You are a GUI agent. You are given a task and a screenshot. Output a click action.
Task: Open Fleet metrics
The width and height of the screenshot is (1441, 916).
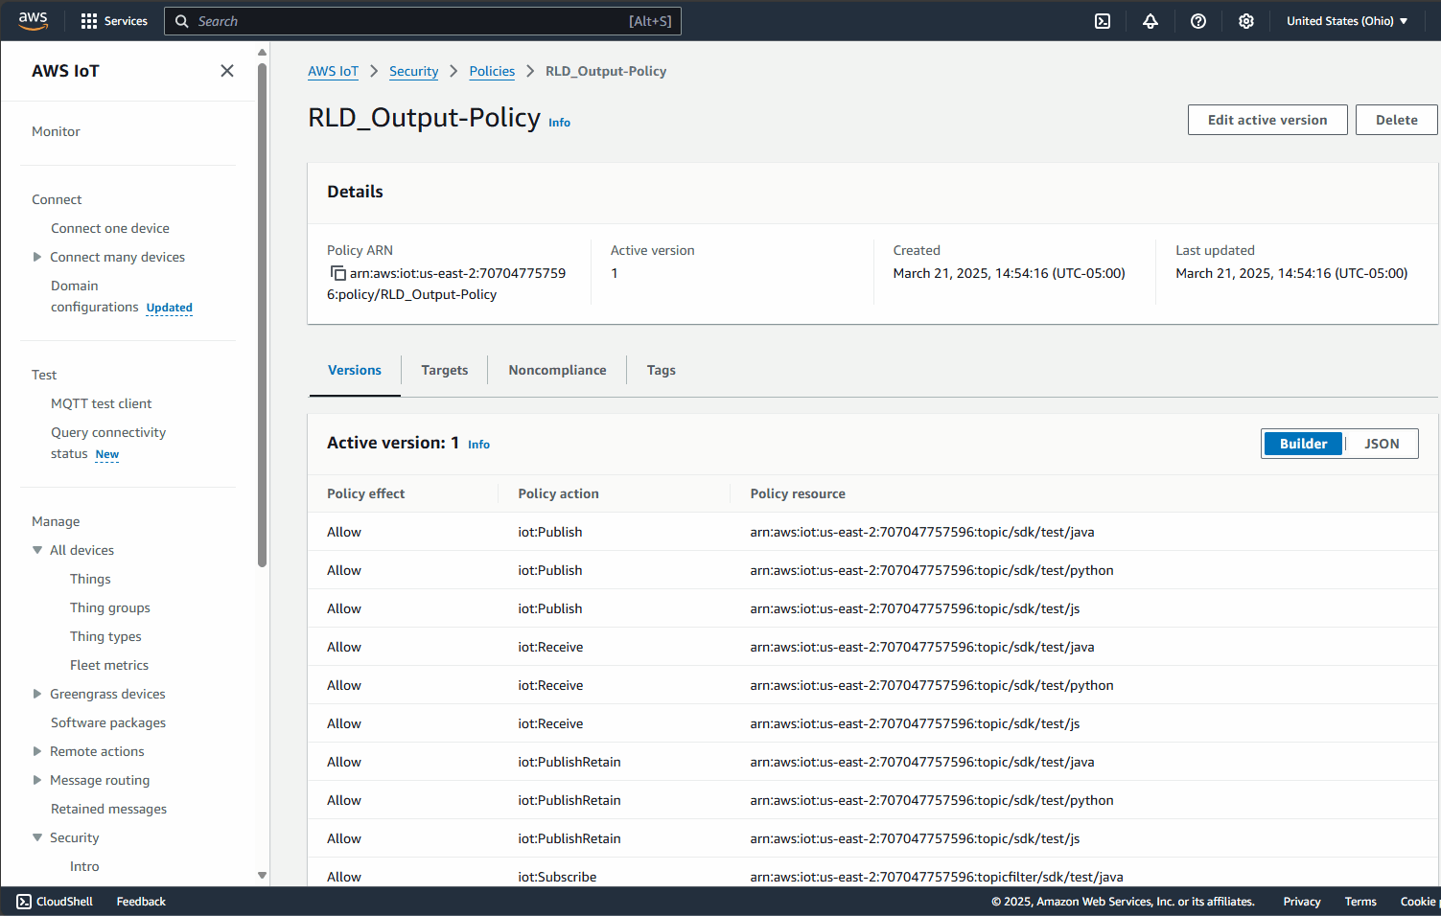pos(109,665)
